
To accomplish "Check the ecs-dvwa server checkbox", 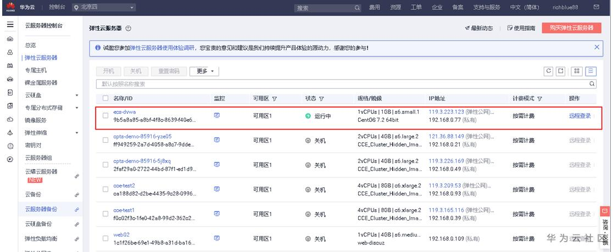I will [105, 115].
